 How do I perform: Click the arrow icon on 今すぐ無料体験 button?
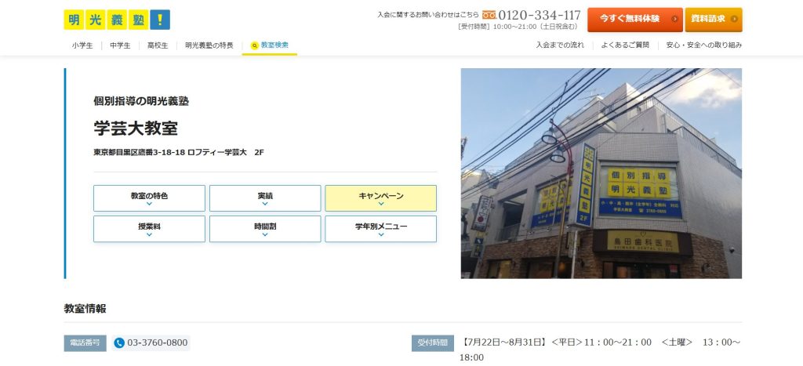tap(674, 19)
